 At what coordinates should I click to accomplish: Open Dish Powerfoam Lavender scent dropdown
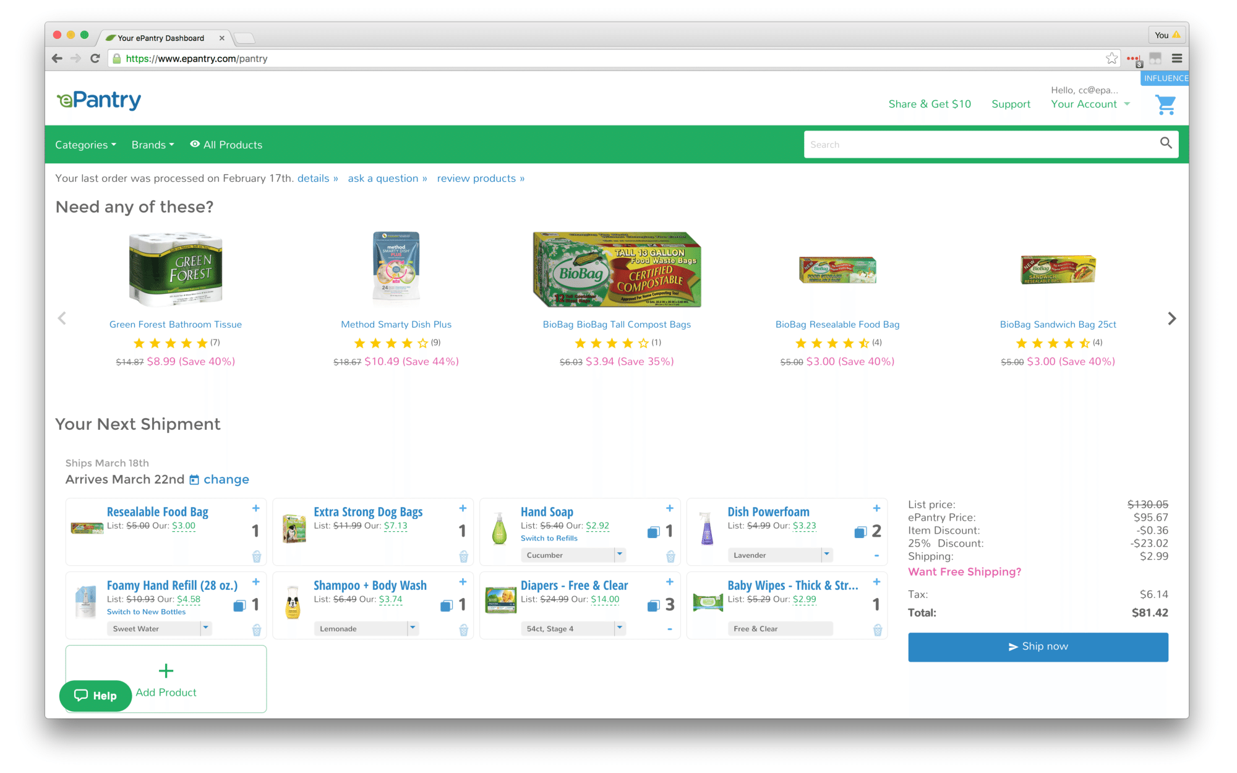point(780,555)
